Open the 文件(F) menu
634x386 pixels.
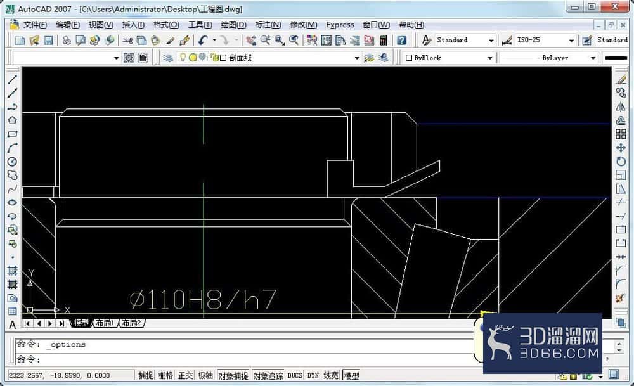tap(35, 25)
